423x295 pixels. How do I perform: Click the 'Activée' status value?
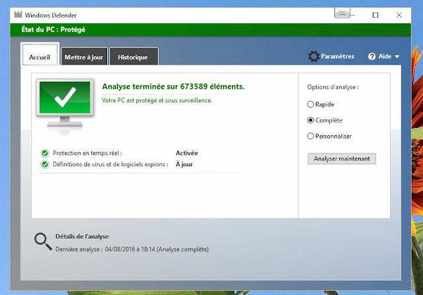pyautogui.click(x=187, y=153)
